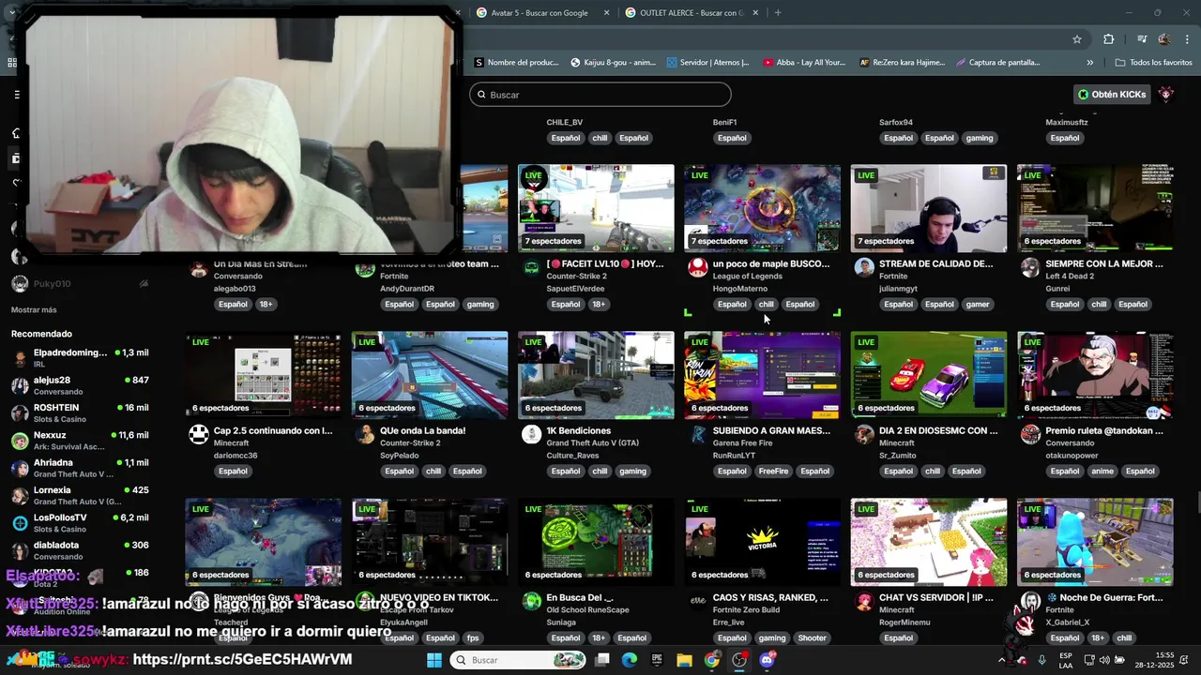Open recommended channel Lornexia
1201x675 pixels.
click(80, 495)
